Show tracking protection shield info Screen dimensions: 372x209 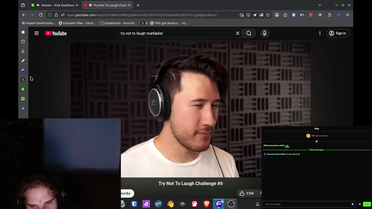click(x=50, y=15)
